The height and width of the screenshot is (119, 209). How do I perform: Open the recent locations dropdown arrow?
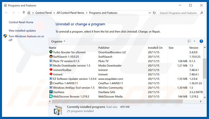point(19,13)
